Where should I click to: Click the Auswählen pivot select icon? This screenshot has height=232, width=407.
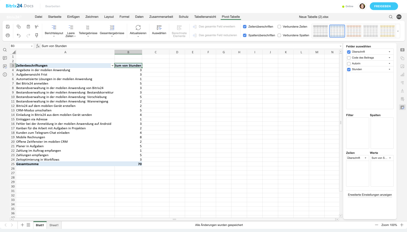pos(159,28)
